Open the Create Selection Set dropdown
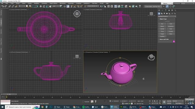 [x=93, y=6]
